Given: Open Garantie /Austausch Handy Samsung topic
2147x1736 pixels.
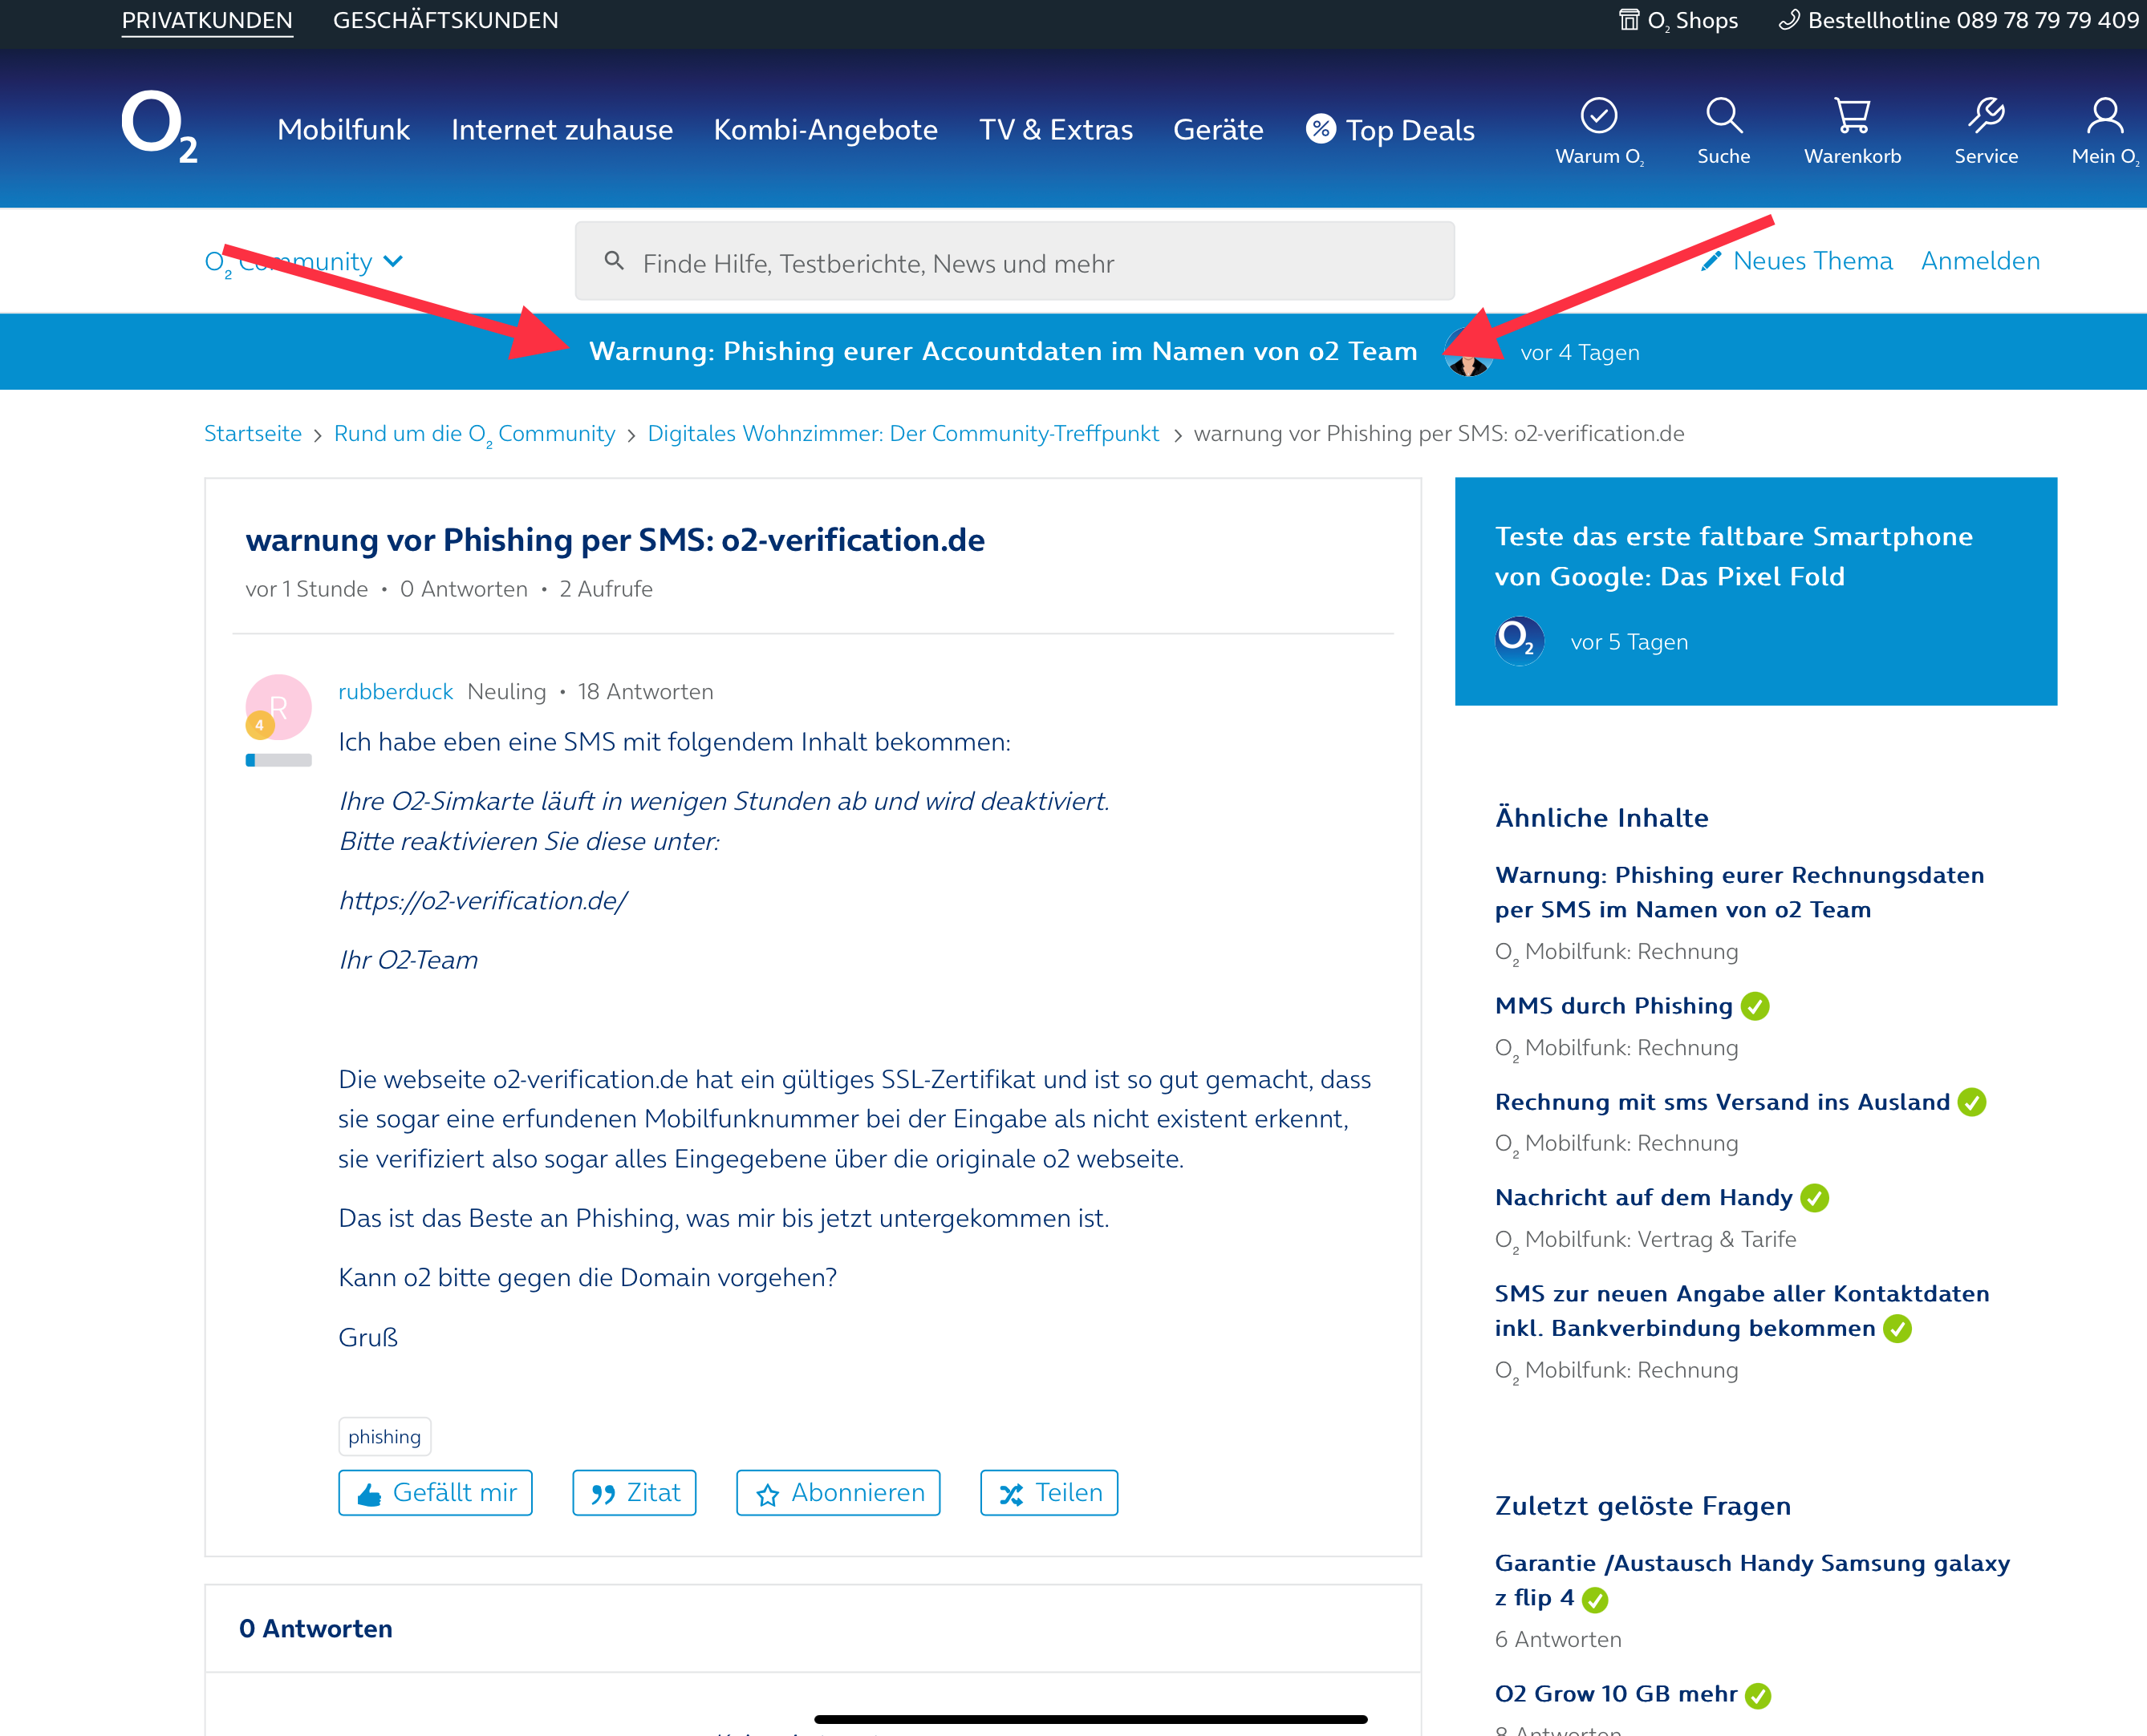Looking at the screenshot, I should click(x=1751, y=1580).
